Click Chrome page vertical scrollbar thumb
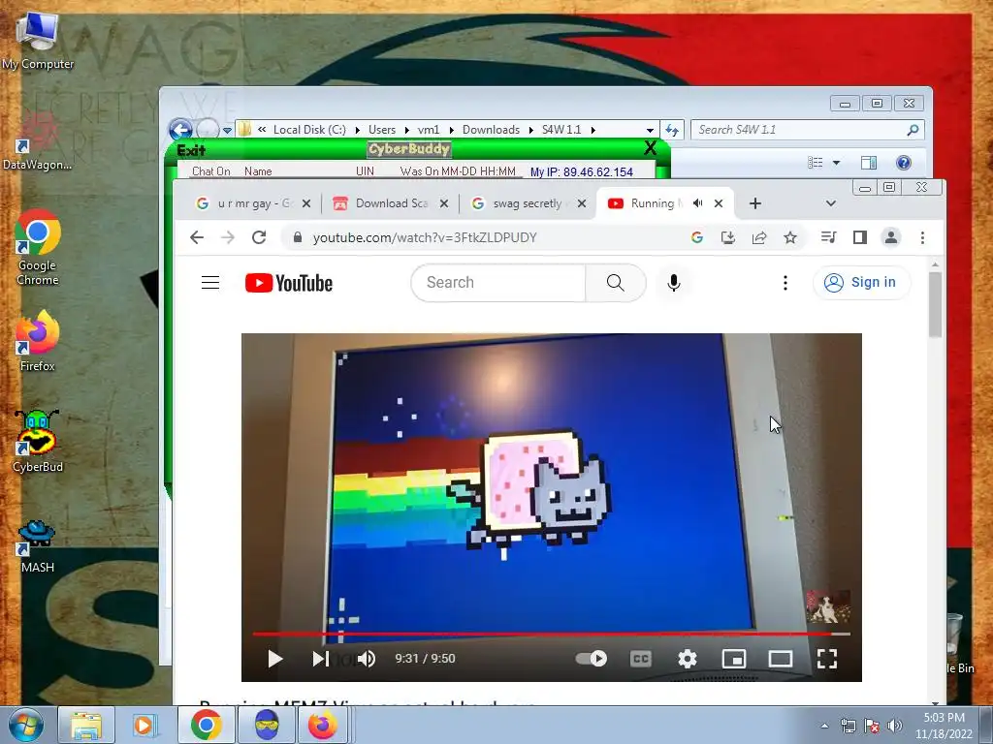 point(935,303)
